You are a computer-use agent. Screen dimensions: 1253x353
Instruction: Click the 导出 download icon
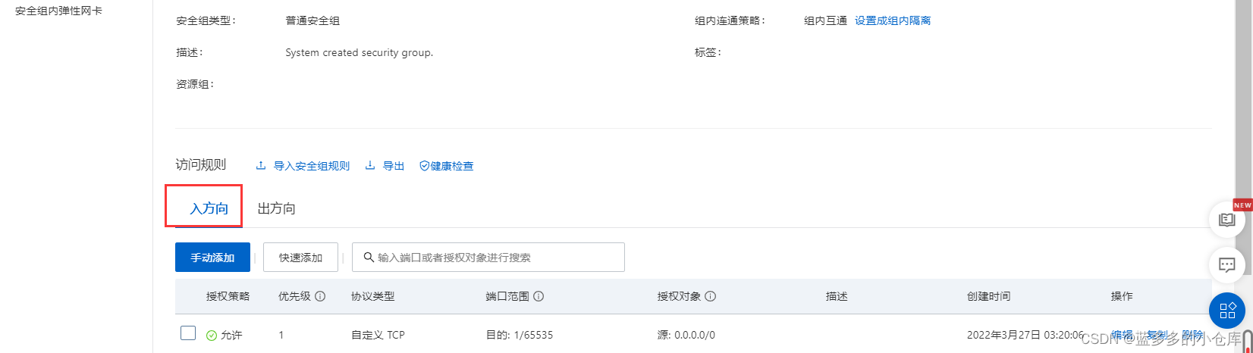coord(370,166)
